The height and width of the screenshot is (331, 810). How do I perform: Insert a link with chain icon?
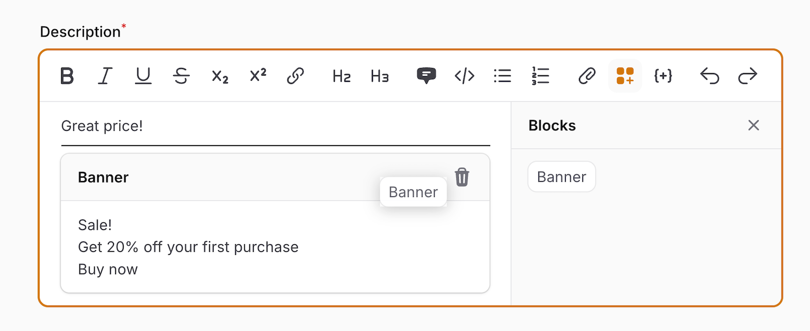296,76
